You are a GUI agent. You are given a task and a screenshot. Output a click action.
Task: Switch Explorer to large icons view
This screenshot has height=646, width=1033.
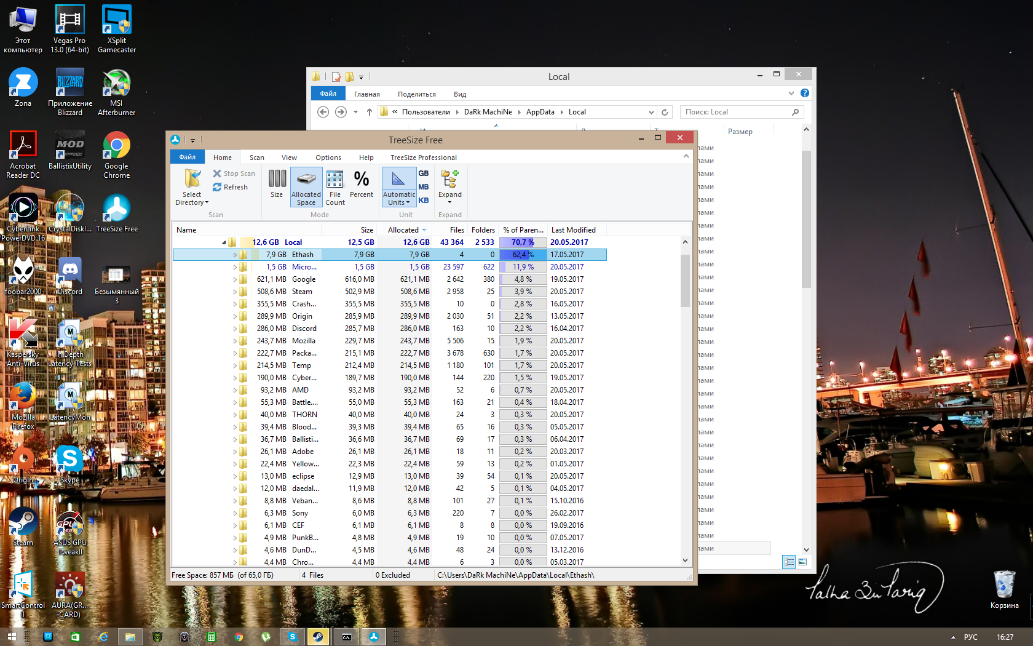[x=802, y=562]
